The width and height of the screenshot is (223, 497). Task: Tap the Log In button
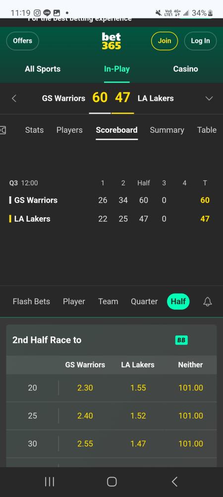pyautogui.click(x=200, y=41)
